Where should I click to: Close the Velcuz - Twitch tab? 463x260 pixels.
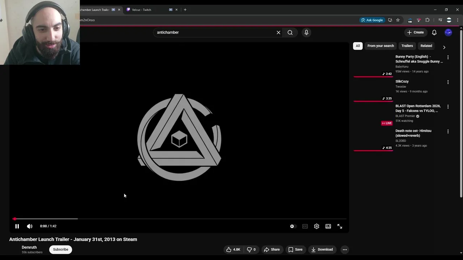pos(177,10)
